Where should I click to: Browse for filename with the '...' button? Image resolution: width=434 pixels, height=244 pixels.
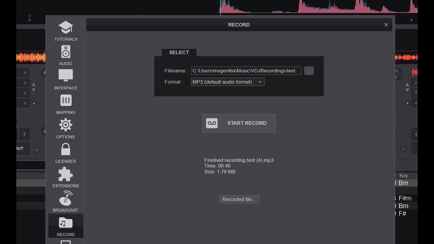pos(309,71)
